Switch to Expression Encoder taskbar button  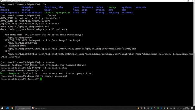coord(39,108)
